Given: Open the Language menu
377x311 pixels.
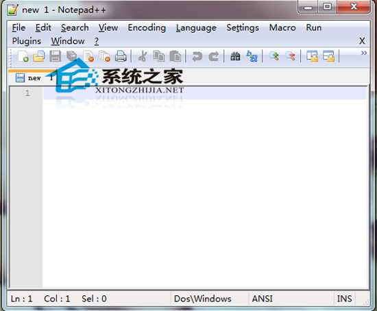Looking at the screenshot, I should (196, 27).
